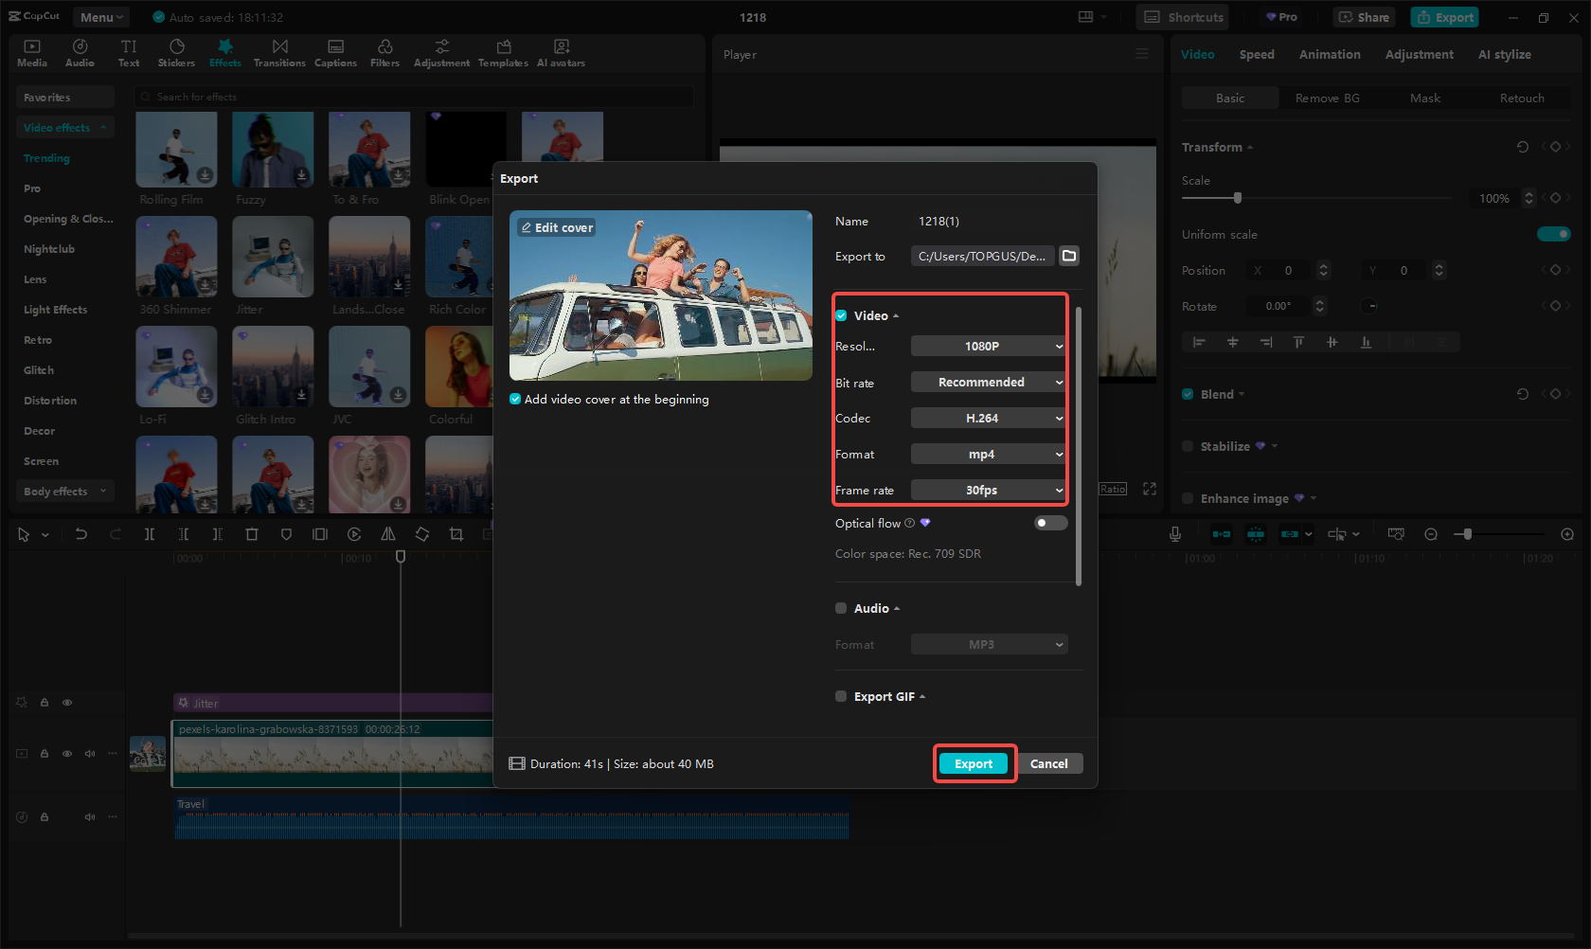Select the Split tool in the timeline toolbar
This screenshot has width=1591, height=949.
point(150,533)
